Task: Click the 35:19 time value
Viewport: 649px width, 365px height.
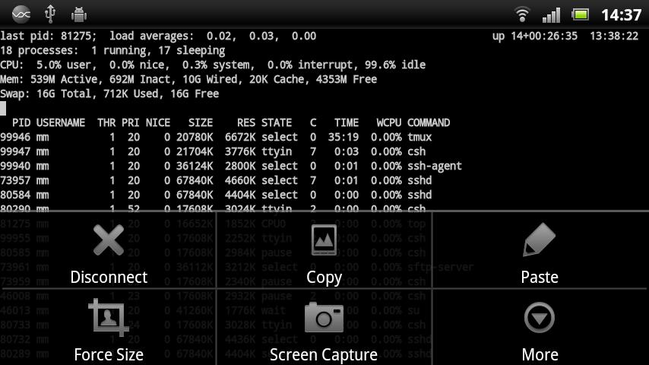Action: [343, 137]
